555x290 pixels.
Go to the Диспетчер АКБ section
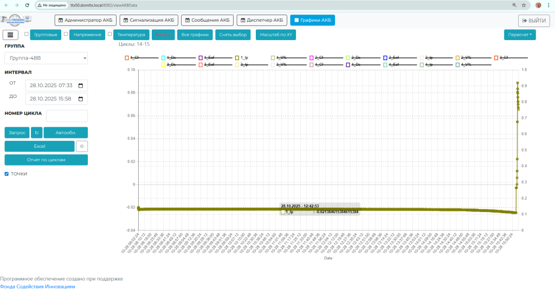tap(261, 20)
